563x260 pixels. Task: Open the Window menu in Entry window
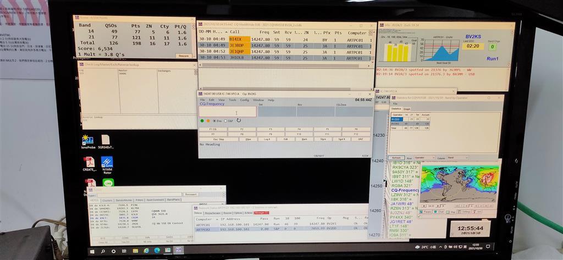[258, 100]
